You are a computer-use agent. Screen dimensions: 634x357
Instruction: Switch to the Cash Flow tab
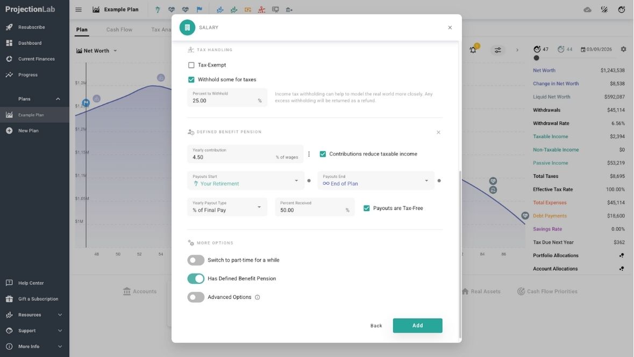[119, 30]
